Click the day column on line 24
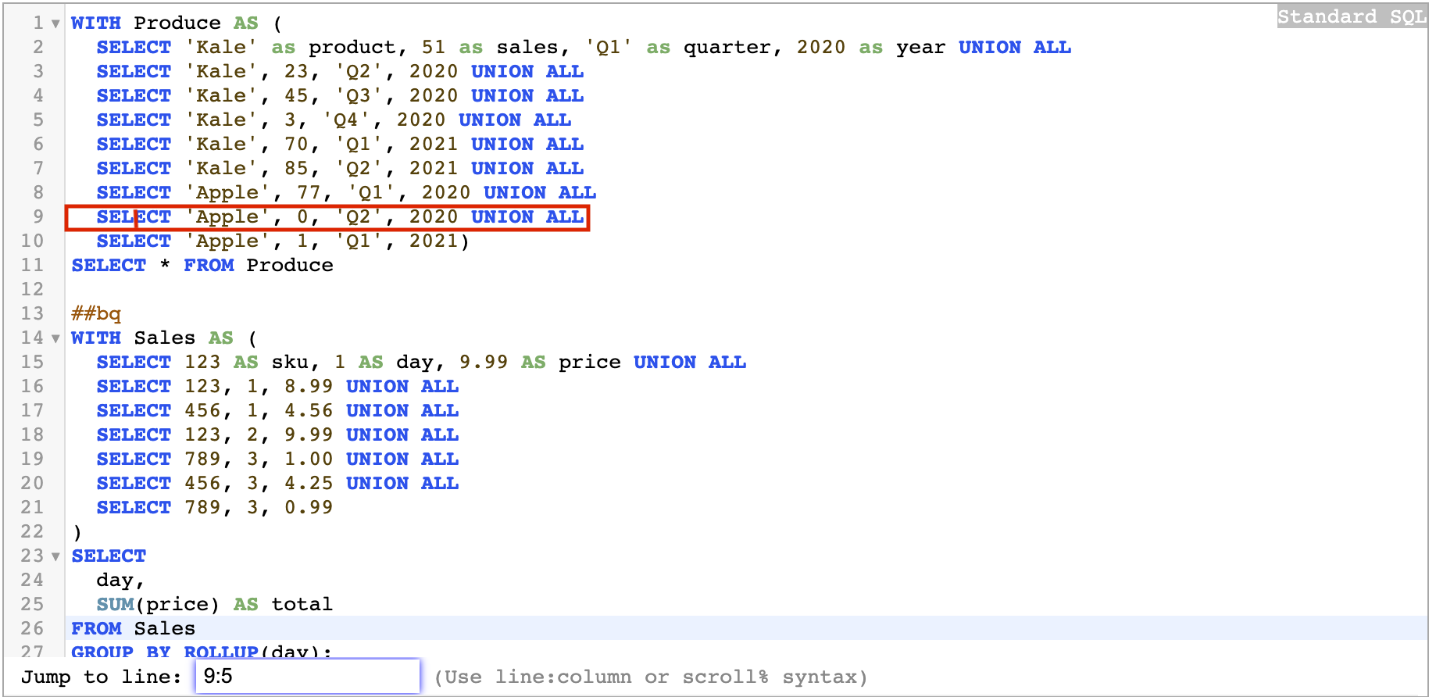Viewport: 1436px width, 697px height. pyautogui.click(x=115, y=581)
